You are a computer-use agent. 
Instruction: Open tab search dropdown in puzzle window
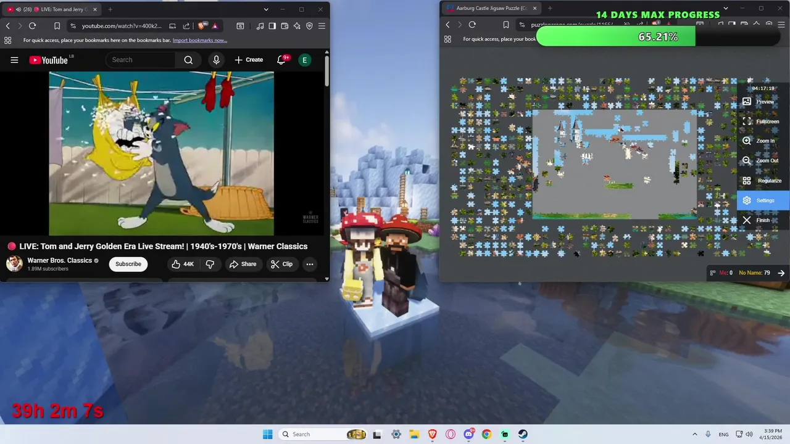click(726, 9)
